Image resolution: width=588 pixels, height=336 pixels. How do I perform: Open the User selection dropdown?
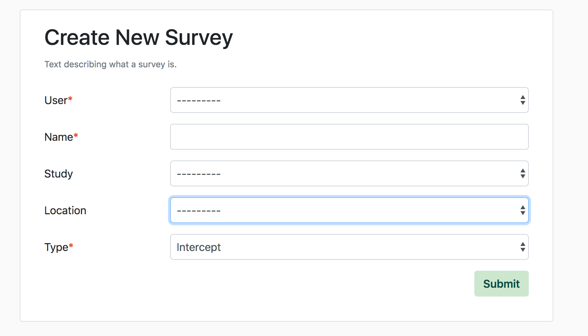(x=349, y=100)
